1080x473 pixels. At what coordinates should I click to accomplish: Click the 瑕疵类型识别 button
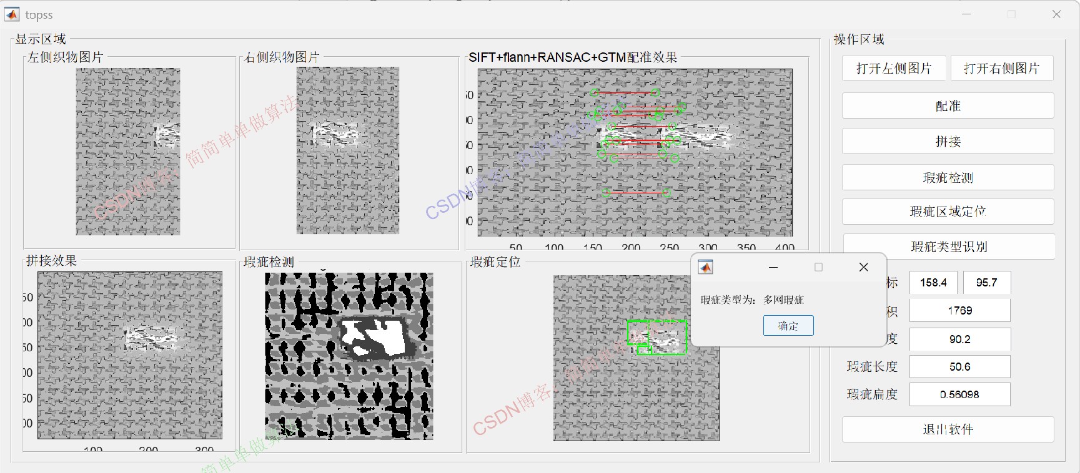pos(949,247)
